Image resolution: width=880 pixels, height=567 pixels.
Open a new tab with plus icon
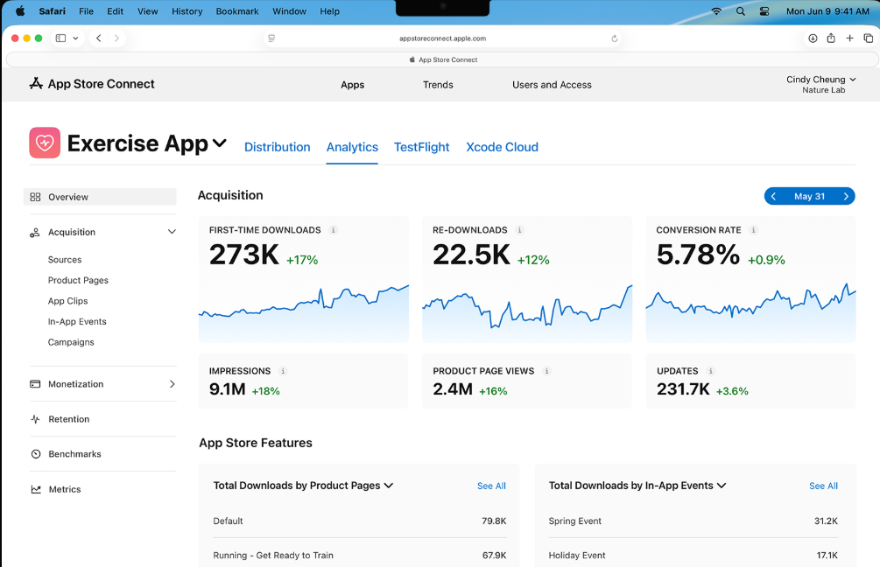[849, 38]
